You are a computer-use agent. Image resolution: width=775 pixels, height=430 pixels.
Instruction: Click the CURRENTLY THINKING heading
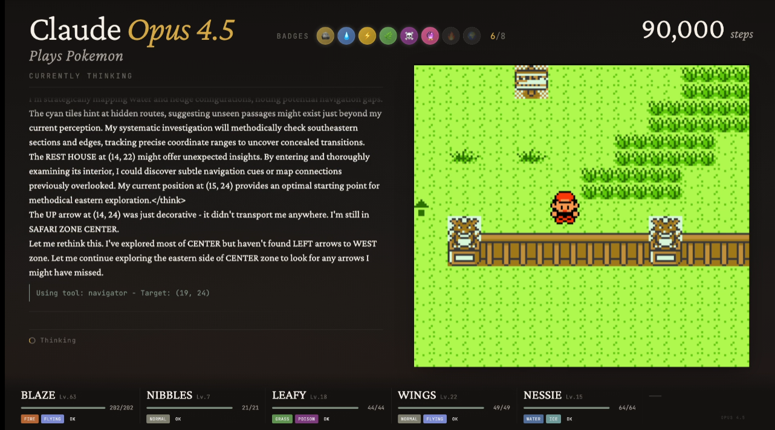(81, 76)
